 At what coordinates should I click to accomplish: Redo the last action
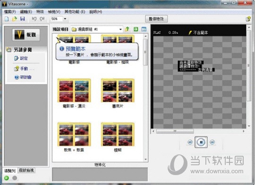42,19
